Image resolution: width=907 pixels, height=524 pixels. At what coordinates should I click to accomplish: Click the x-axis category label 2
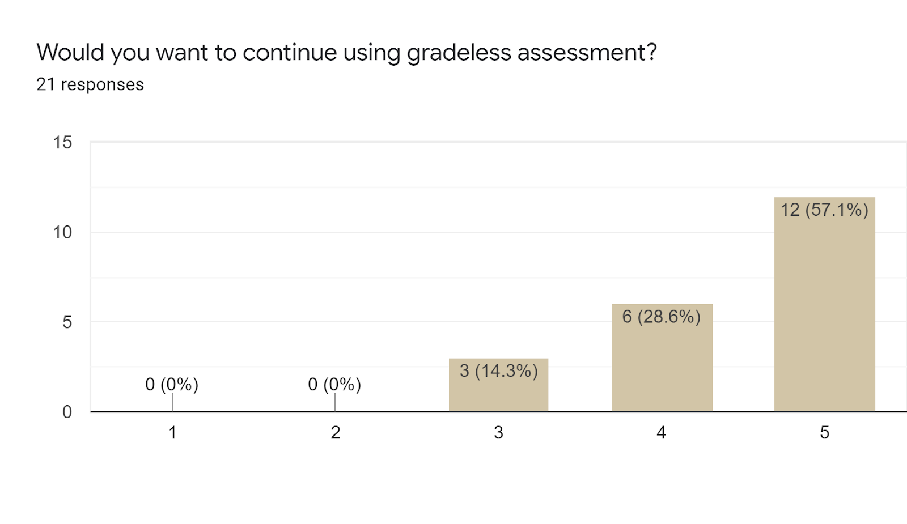click(x=336, y=433)
